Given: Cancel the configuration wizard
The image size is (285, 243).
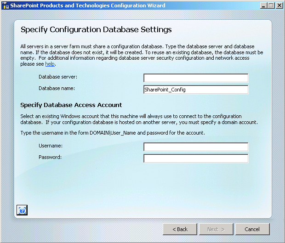Looking at the screenshot, I should click(x=252, y=229).
